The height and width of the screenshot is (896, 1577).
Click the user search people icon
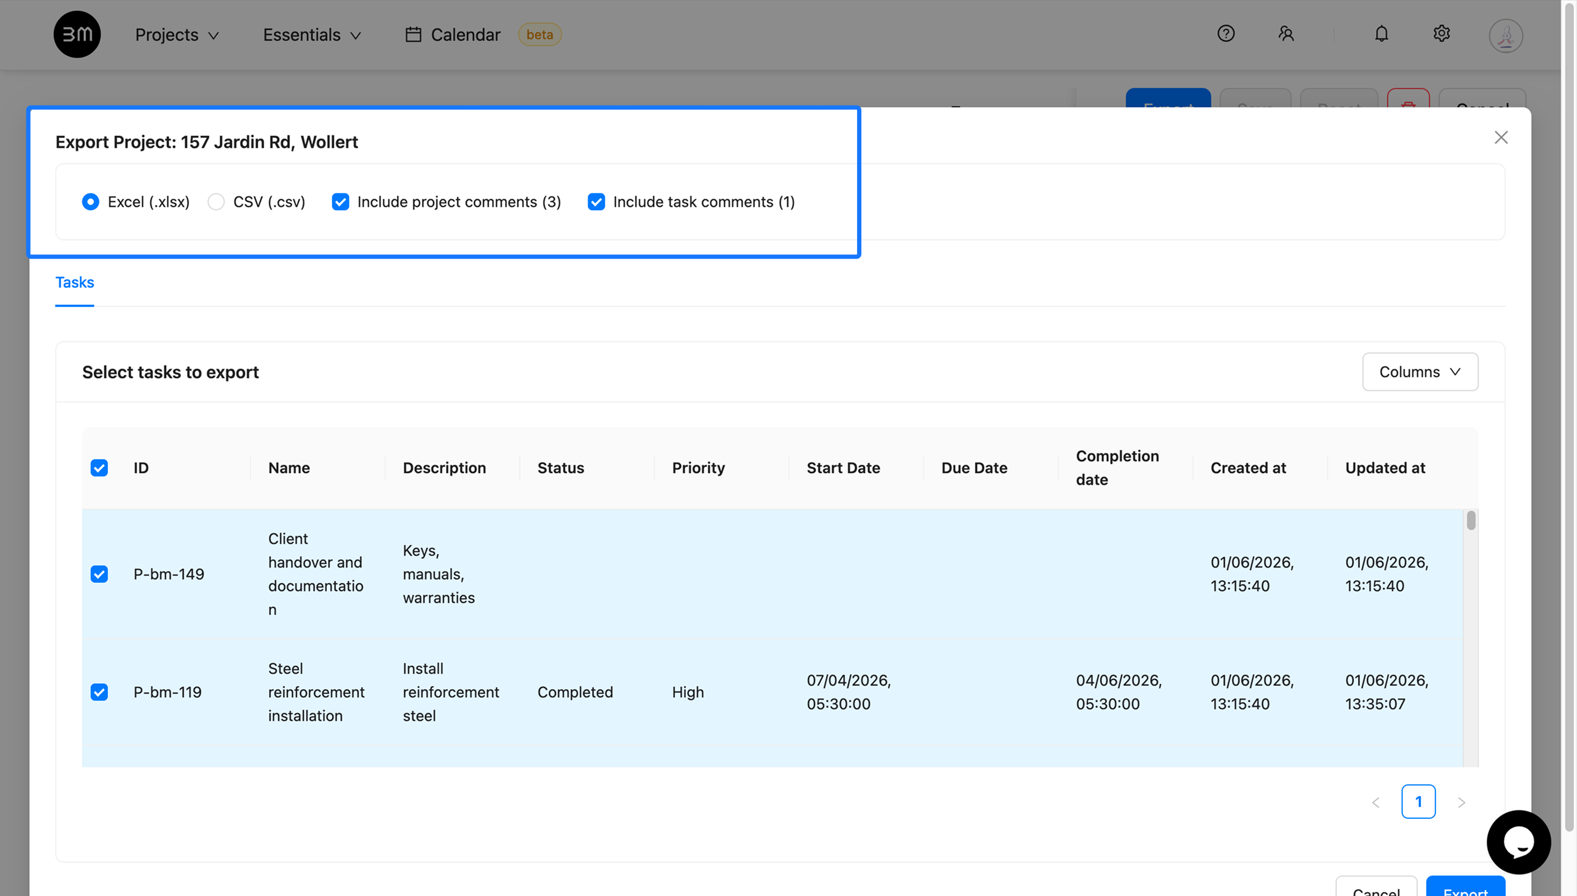pos(1285,34)
